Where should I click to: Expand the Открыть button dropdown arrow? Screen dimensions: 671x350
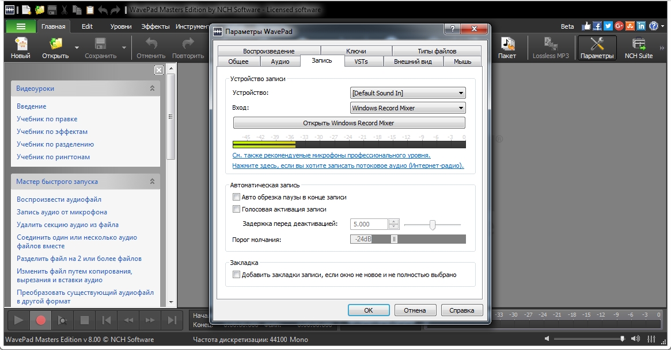click(77, 48)
